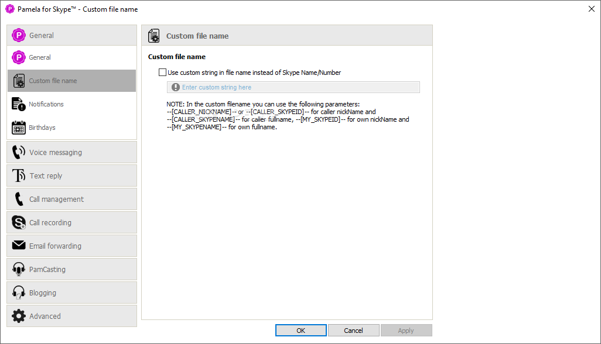Viewport: 601px width, 344px height.
Task: Click the Advanced gear icon
Action: 18,316
